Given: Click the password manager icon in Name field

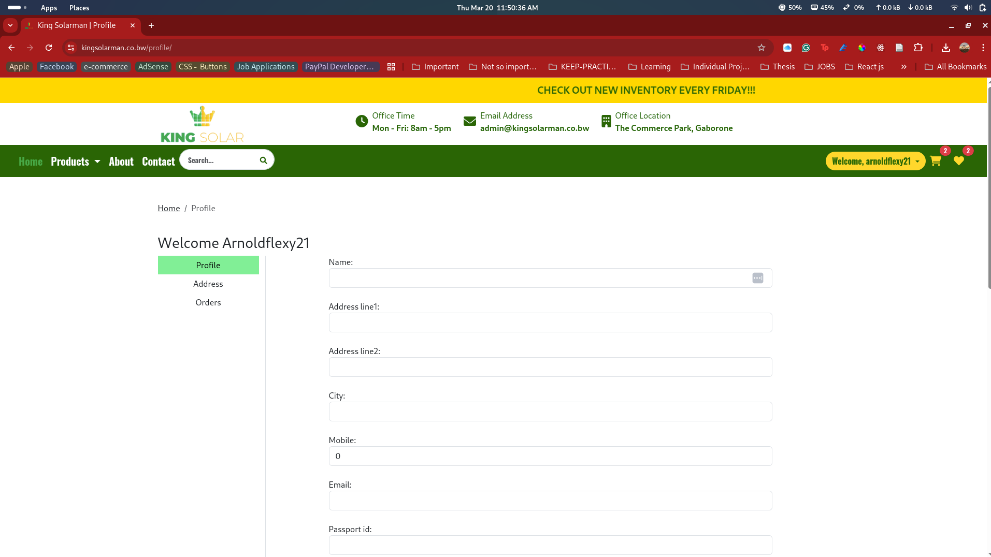Looking at the screenshot, I should pyautogui.click(x=757, y=278).
